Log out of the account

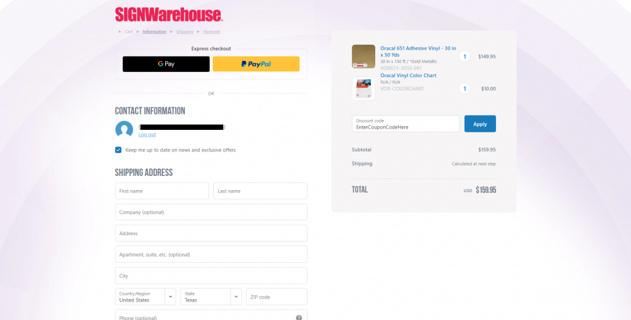147,135
